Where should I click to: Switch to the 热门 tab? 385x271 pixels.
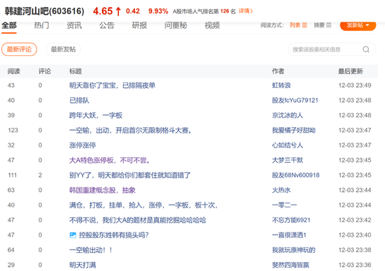coord(41,25)
